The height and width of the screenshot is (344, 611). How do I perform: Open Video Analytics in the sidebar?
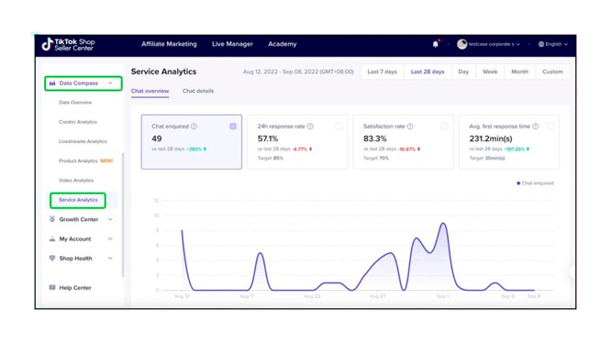76,181
